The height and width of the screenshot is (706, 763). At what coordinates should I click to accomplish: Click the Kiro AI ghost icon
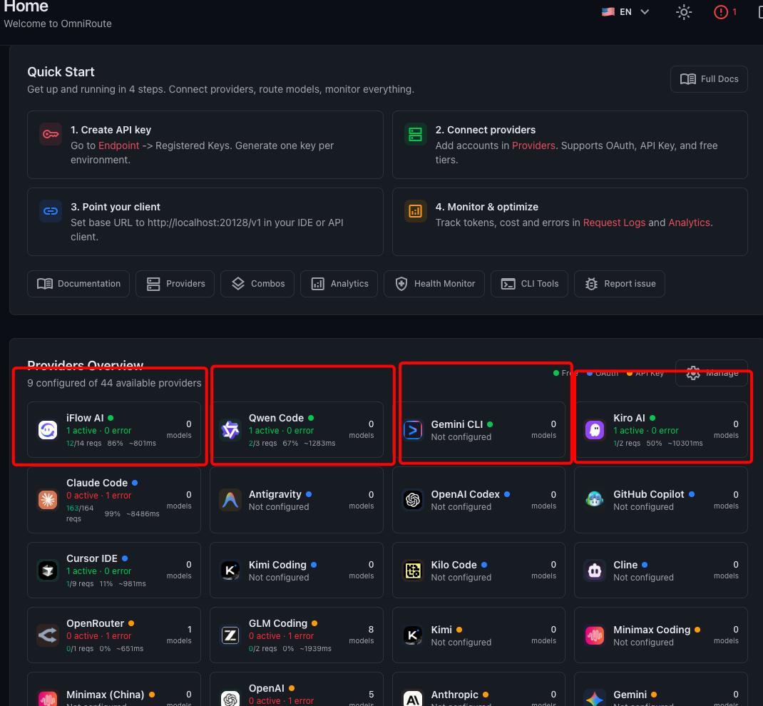[x=595, y=430]
